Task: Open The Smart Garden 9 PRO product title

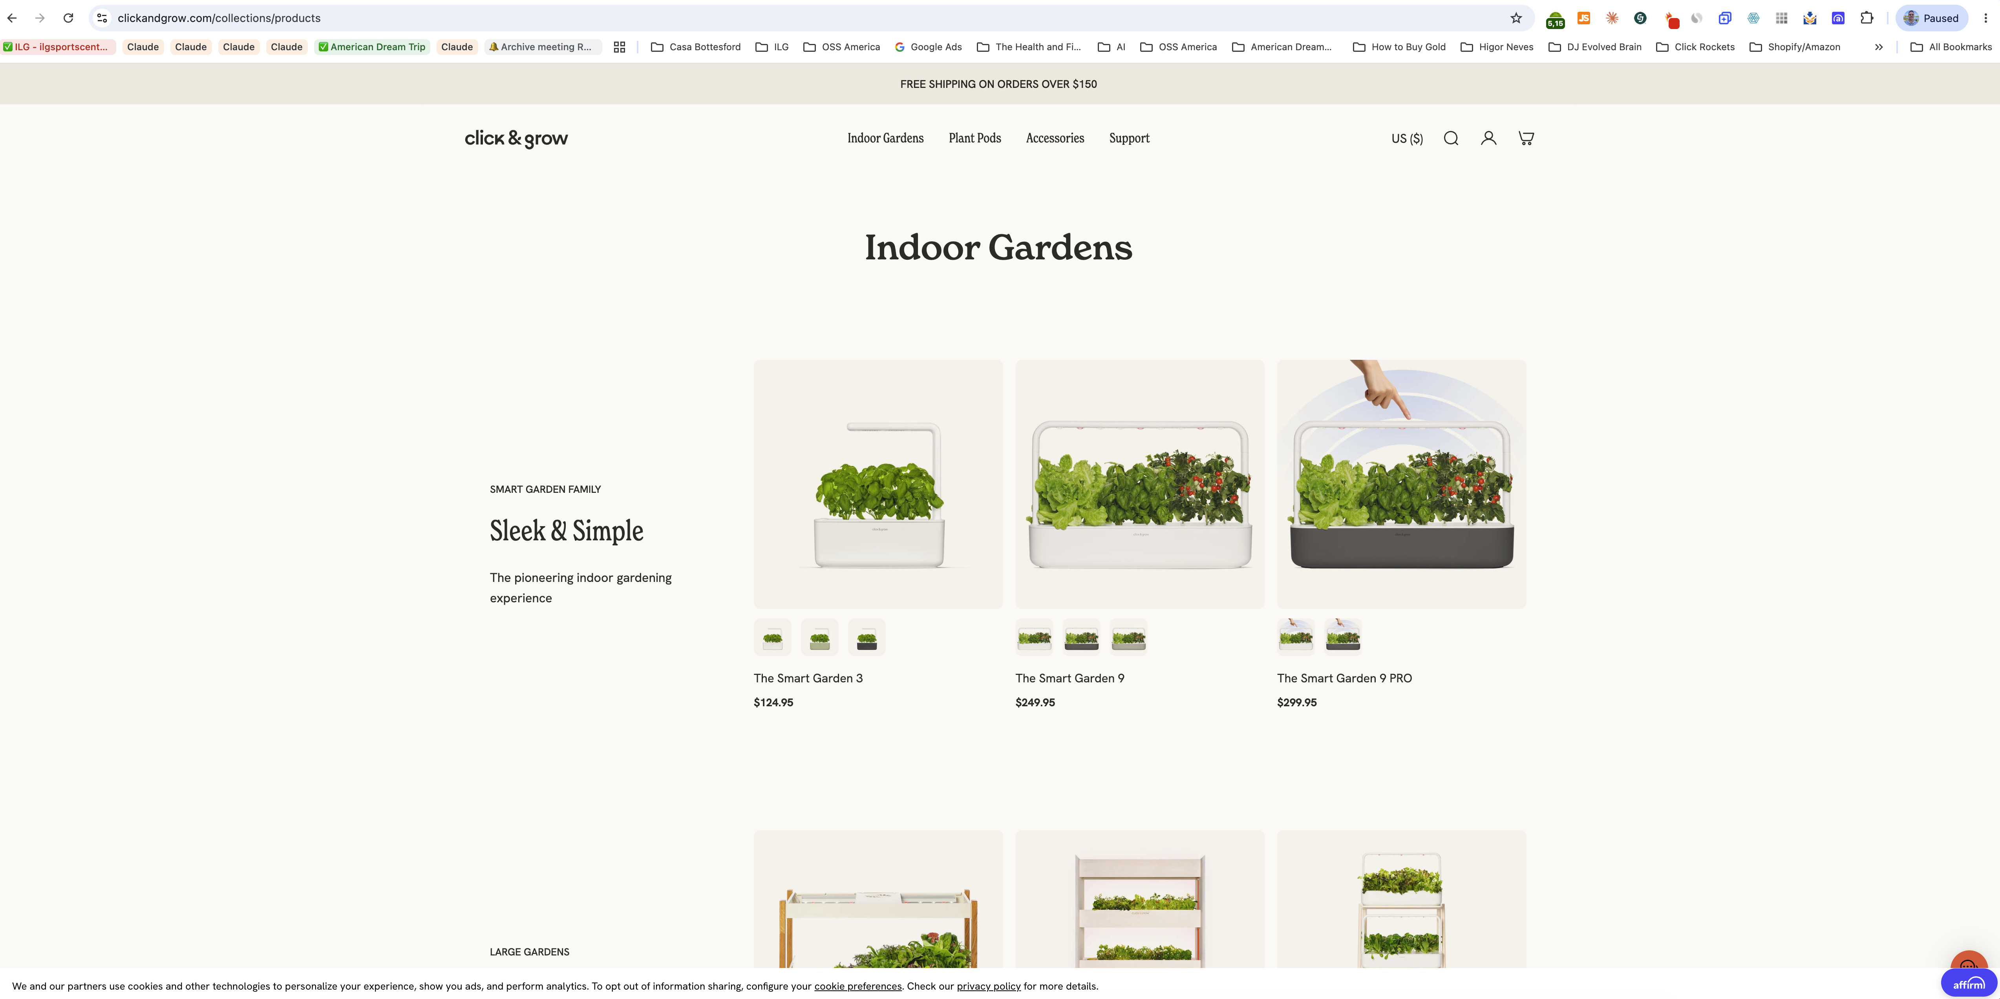Action: [1345, 678]
